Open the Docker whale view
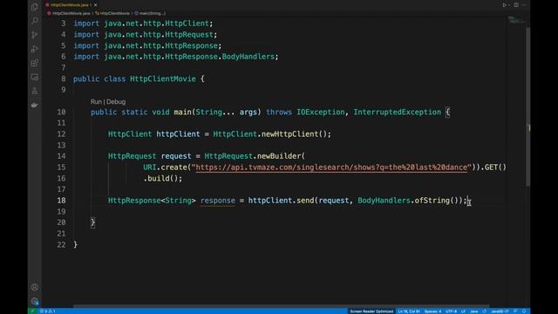The image size is (558, 314). [x=35, y=105]
